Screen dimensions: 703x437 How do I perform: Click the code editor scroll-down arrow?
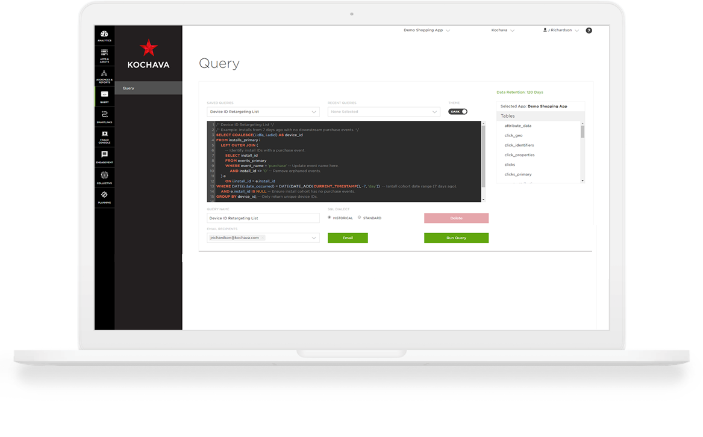(483, 200)
